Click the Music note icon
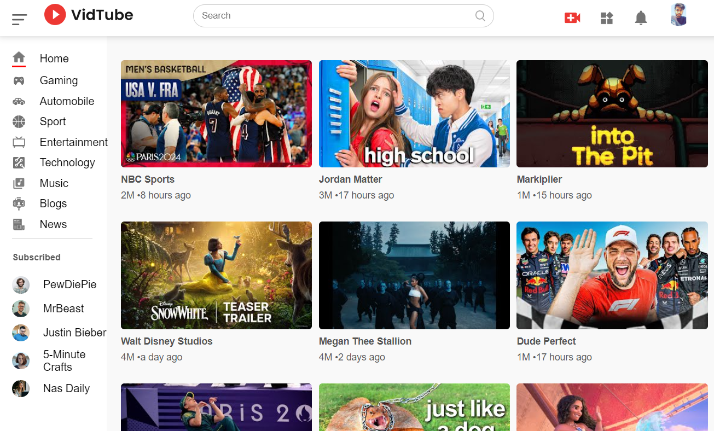The width and height of the screenshot is (714, 431). (x=19, y=183)
